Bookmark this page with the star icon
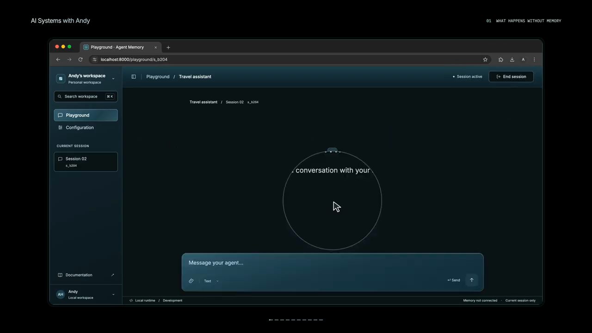Image resolution: width=592 pixels, height=333 pixels. click(485, 60)
